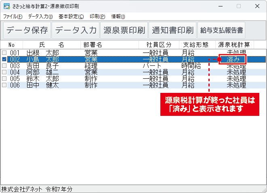The height and width of the screenshot is (193, 267).
Task: Click the 源泉税計算 column header
Action: 234,44
